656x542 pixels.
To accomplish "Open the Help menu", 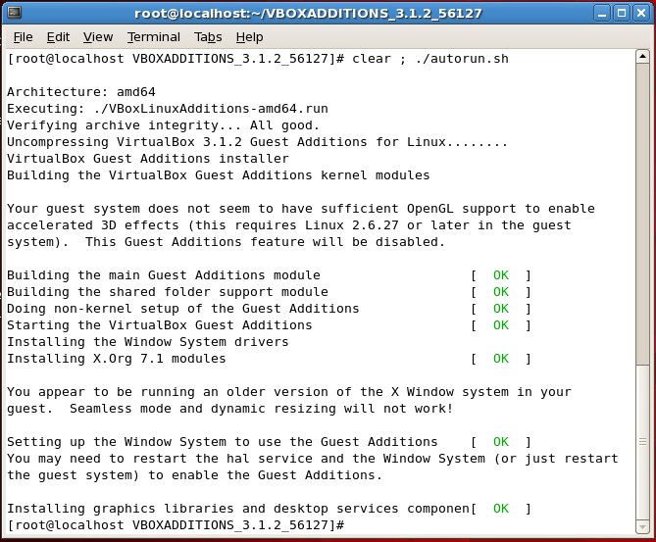I will 249,37.
